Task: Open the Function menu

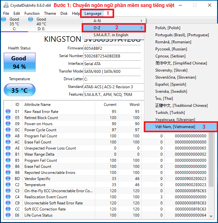Action: click(x=32, y=13)
